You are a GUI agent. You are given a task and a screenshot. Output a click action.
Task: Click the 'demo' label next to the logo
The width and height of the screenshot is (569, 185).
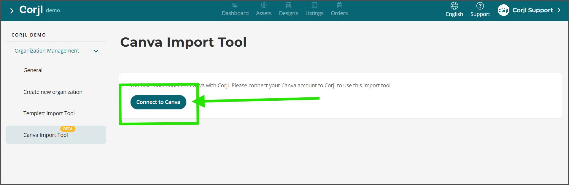[53, 10]
